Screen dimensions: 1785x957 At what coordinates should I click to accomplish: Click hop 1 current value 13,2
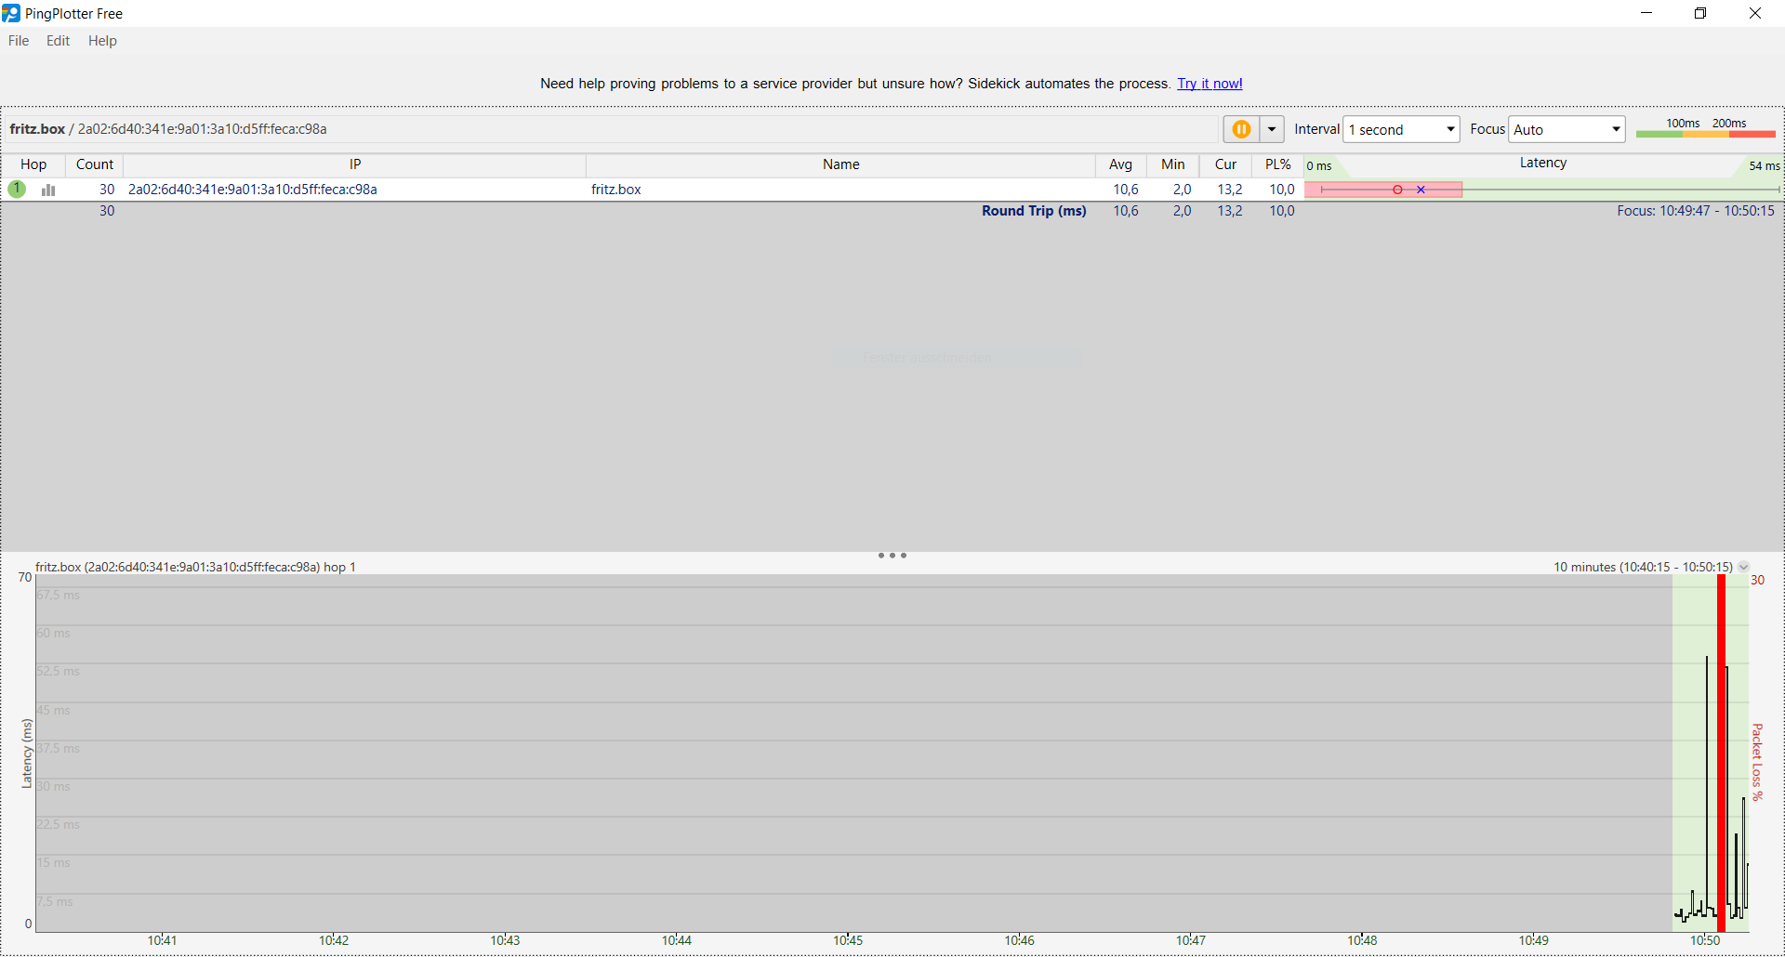pyautogui.click(x=1230, y=190)
